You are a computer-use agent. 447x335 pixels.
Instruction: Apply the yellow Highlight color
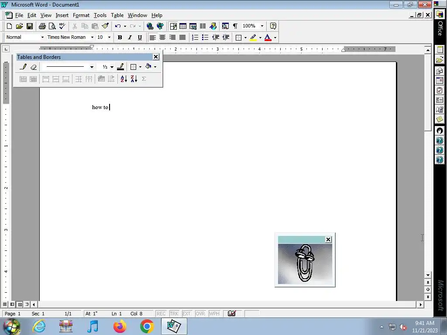tap(253, 38)
